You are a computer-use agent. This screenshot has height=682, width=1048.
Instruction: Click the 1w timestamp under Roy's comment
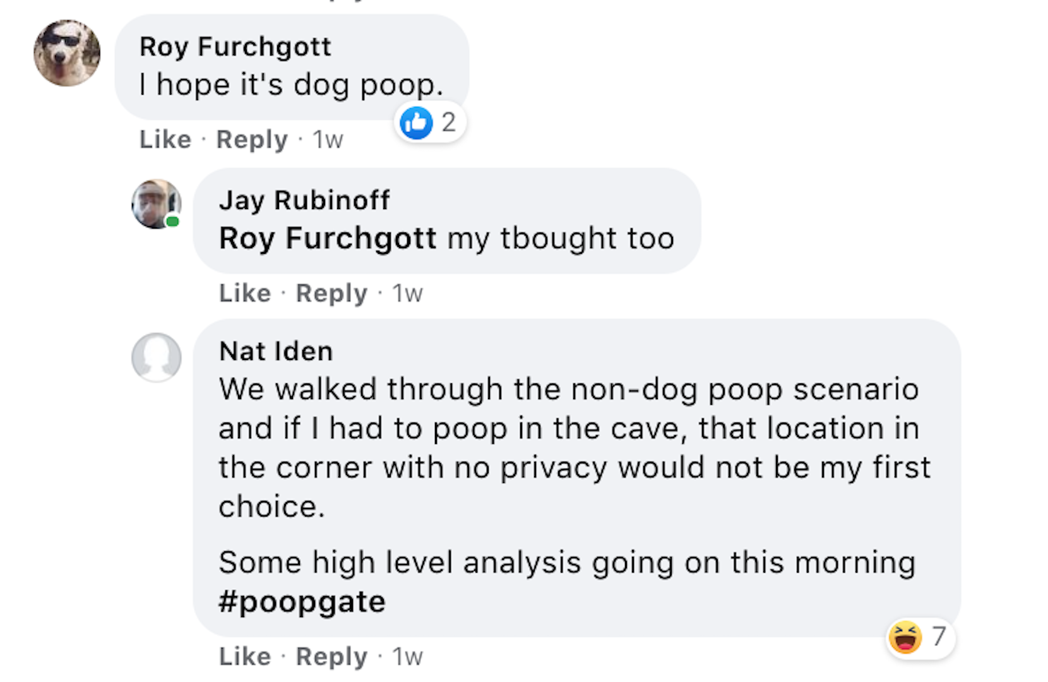[328, 140]
